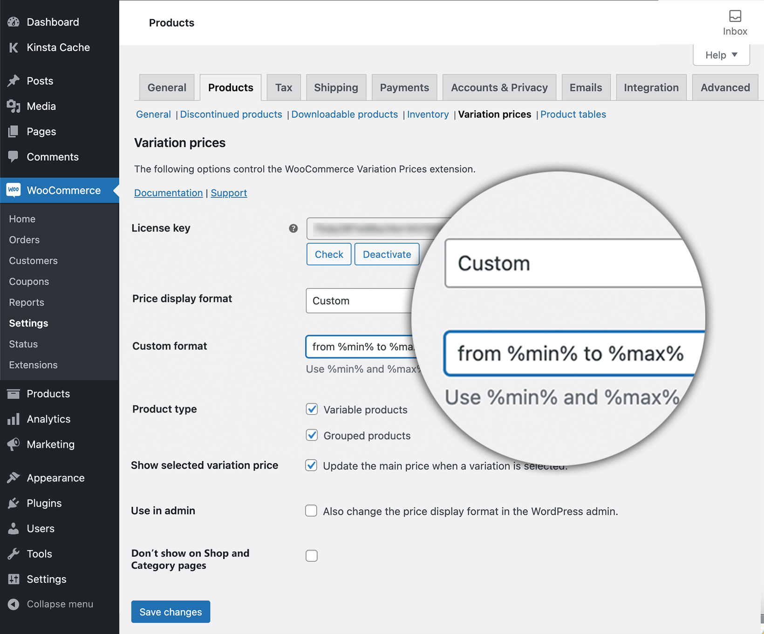The width and height of the screenshot is (764, 634).
Task: Click Save changes button
Action: 171,612
